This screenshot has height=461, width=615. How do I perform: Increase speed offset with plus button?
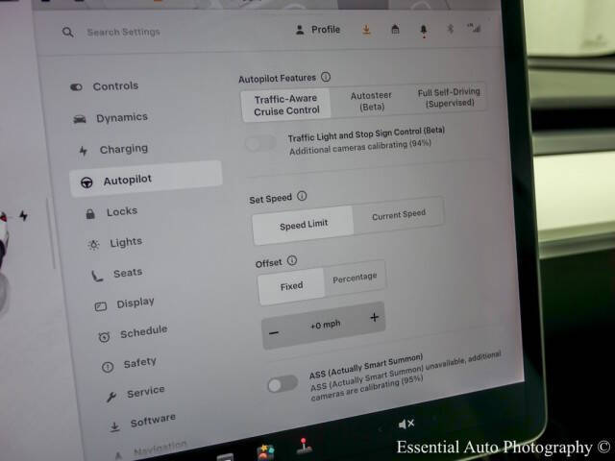(374, 319)
